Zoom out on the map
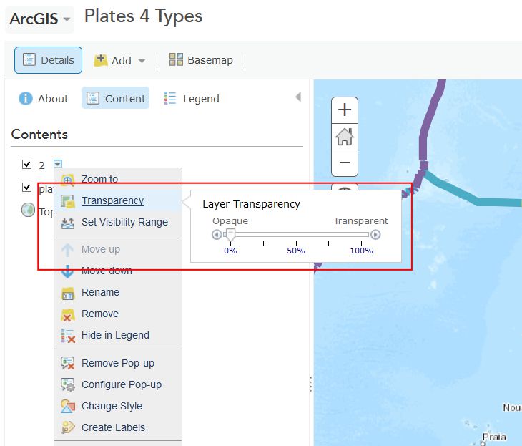Screen dimensions: 522x446 click(345, 163)
